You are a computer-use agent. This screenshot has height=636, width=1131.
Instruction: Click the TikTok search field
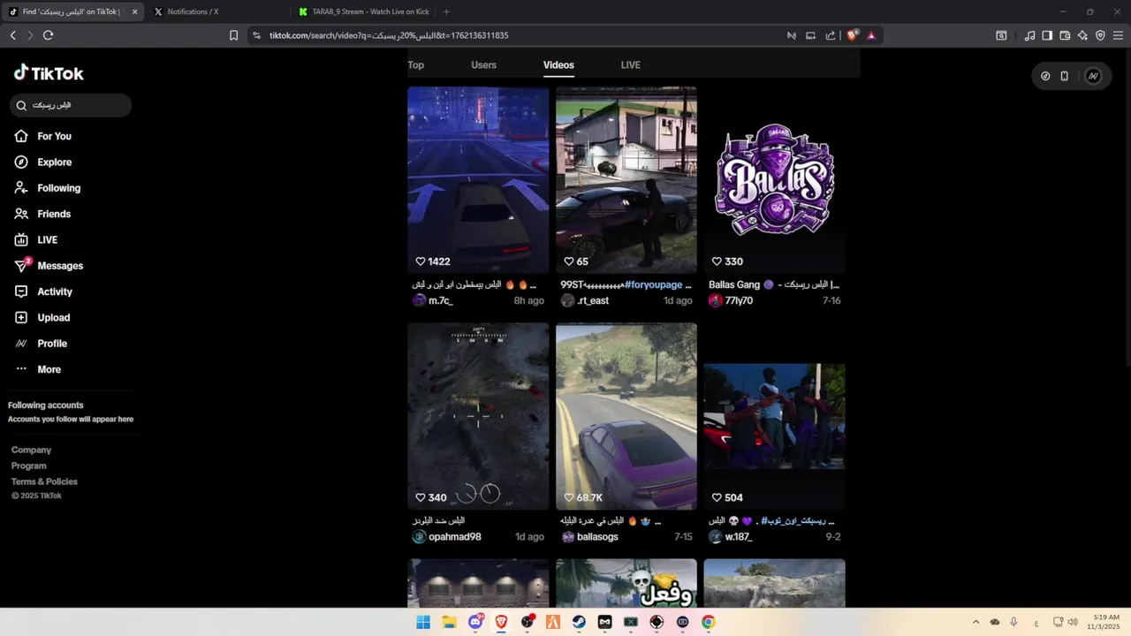pos(71,105)
